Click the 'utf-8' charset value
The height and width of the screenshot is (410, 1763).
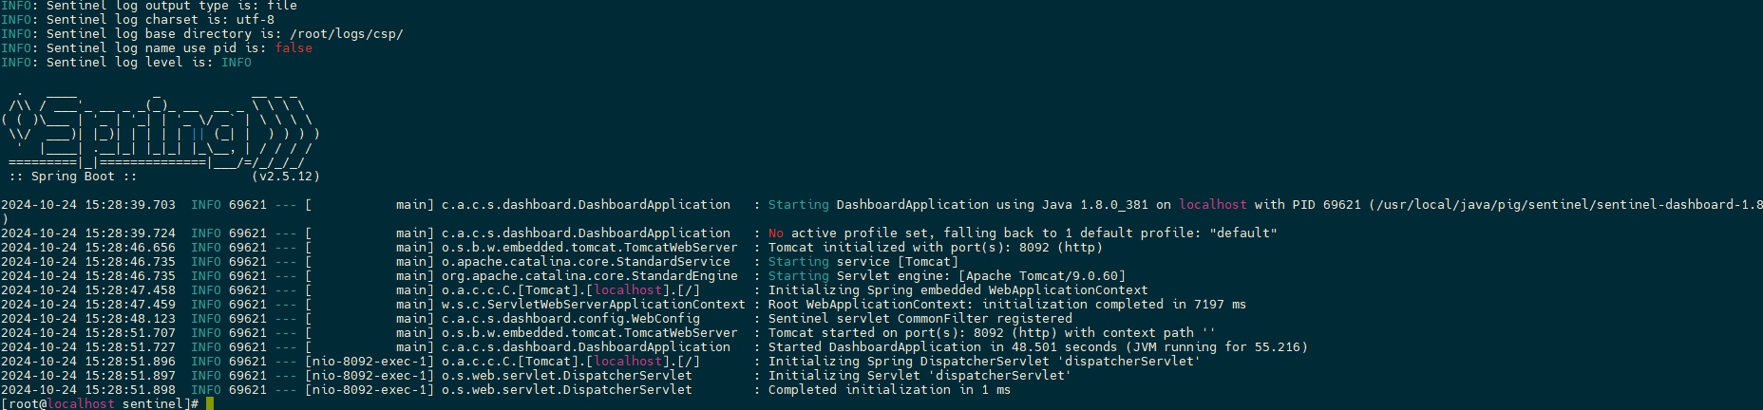(256, 19)
